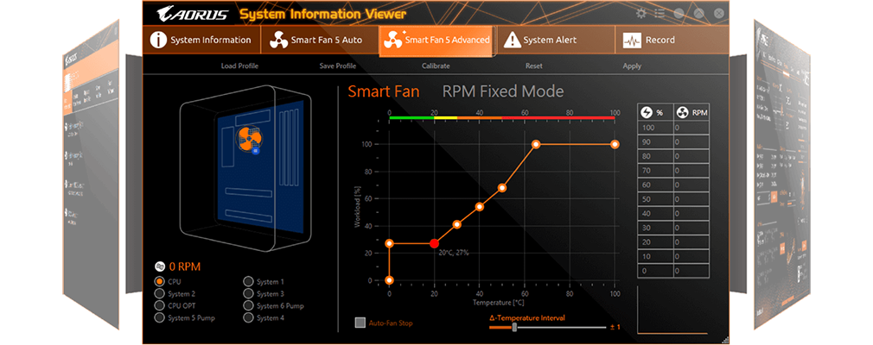Click the ± 1 interval value
Image resolution: width=873 pixels, height=345 pixels.
(615, 327)
